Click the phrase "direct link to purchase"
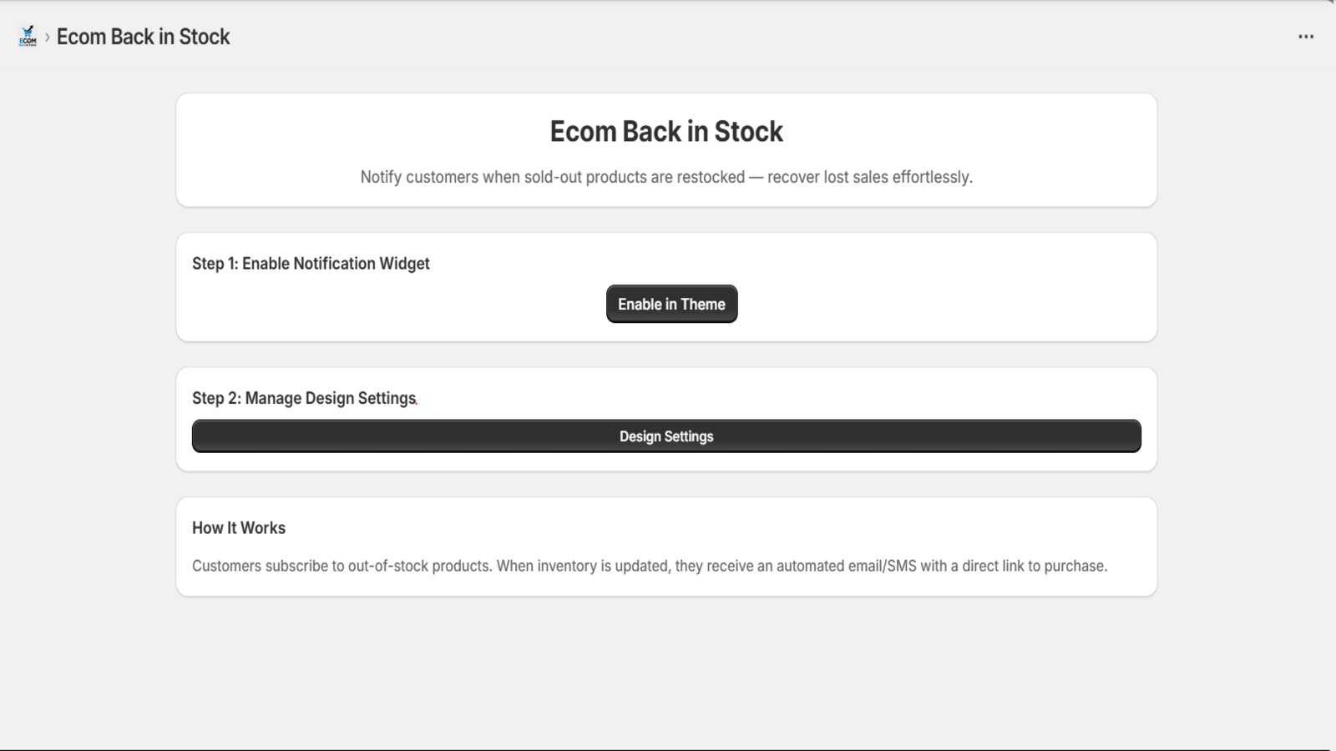The width and height of the screenshot is (1336, 751). click(1034, 566)
